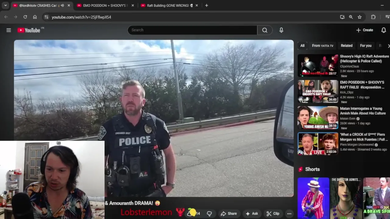The width and height of the screenshot is (390, 219).
Task: Open the browser extensions menu
Action: [373, 17]
